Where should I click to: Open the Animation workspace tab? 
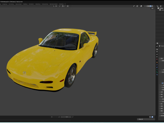pos(31,4)
